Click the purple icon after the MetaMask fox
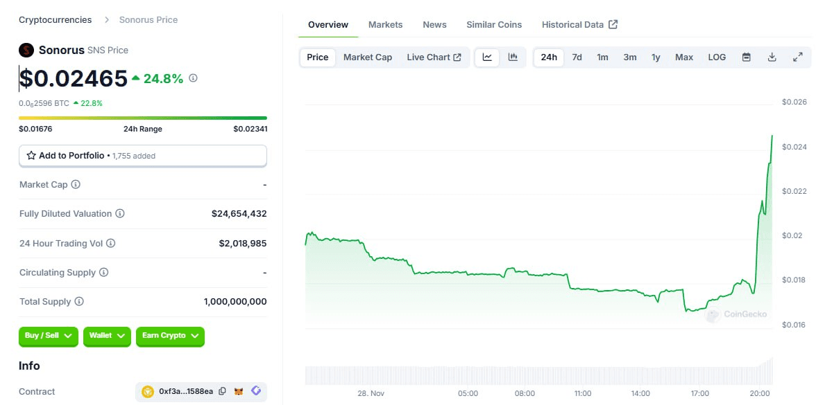Screen dimensions: 816x405 (x=255, y=391)
